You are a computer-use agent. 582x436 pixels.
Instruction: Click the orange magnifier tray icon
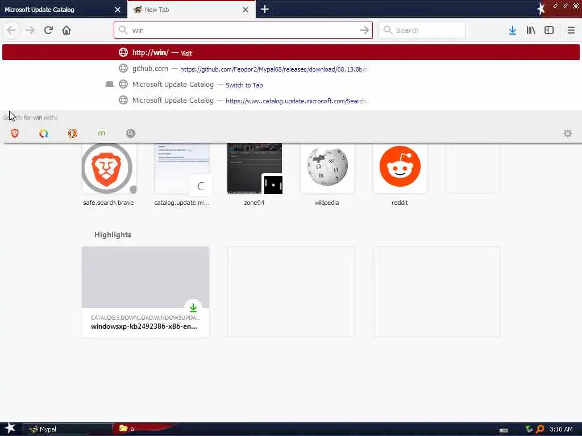point(540,429)
